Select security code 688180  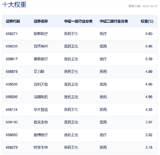12,122
